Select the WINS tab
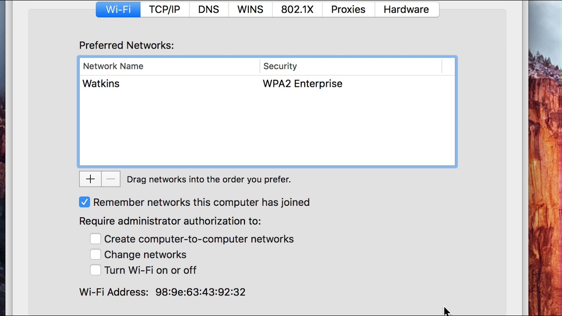 pos(250,10)
